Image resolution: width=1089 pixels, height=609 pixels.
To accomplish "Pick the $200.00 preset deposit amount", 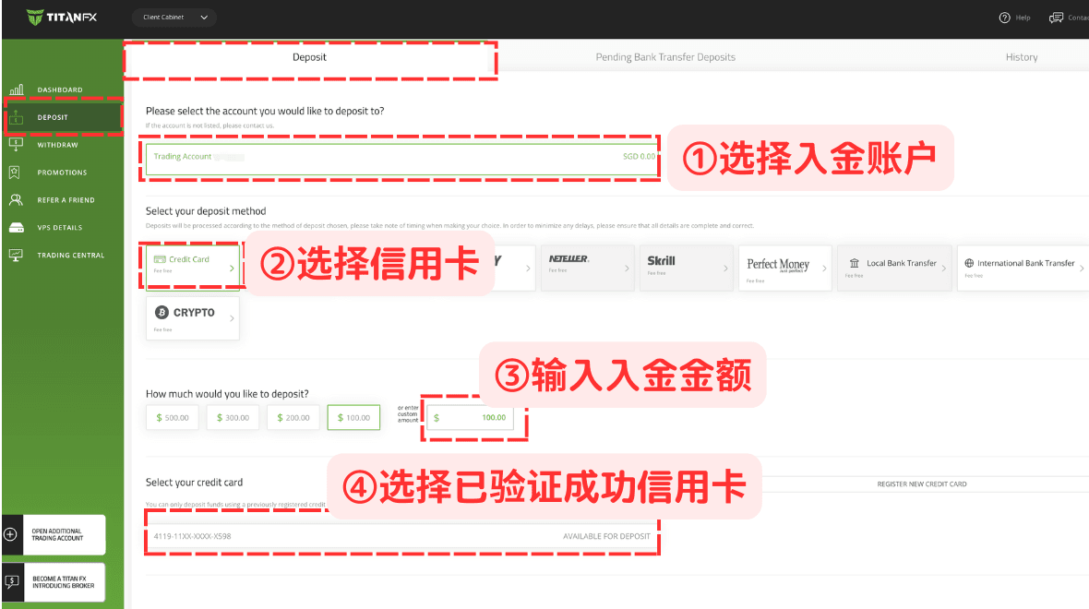I will pyautogui.click(x=293, y=418).
